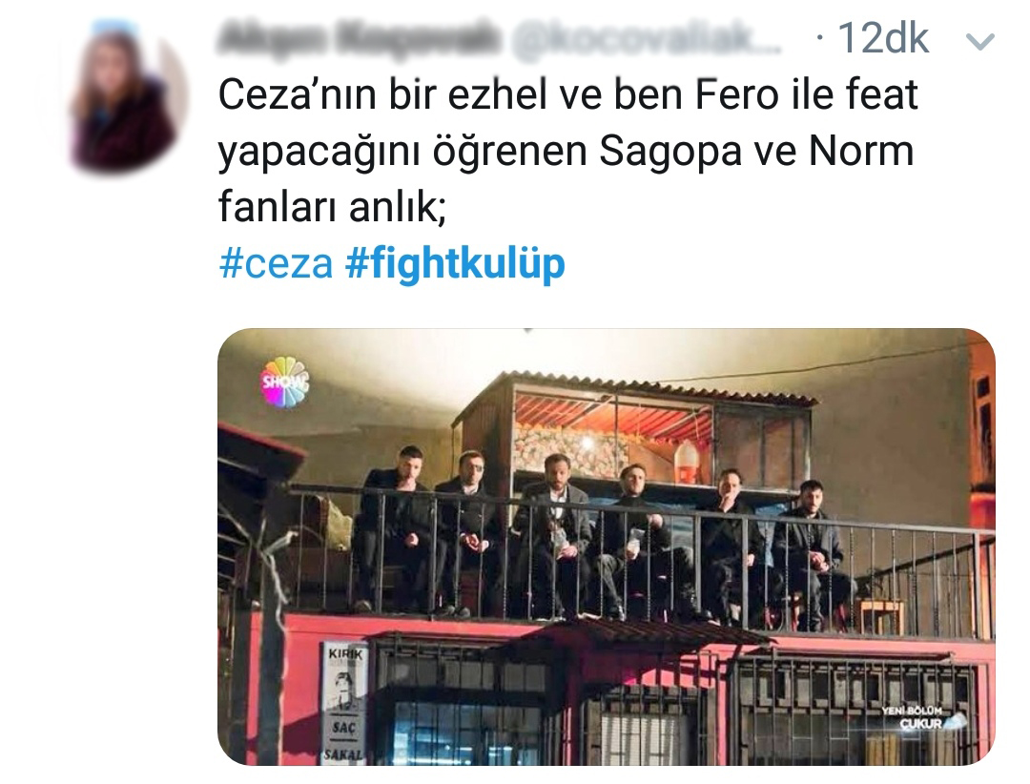Click the Show TV logo in photo
This screenshot has width=1030, height=784.
click(x=284, y=382)
